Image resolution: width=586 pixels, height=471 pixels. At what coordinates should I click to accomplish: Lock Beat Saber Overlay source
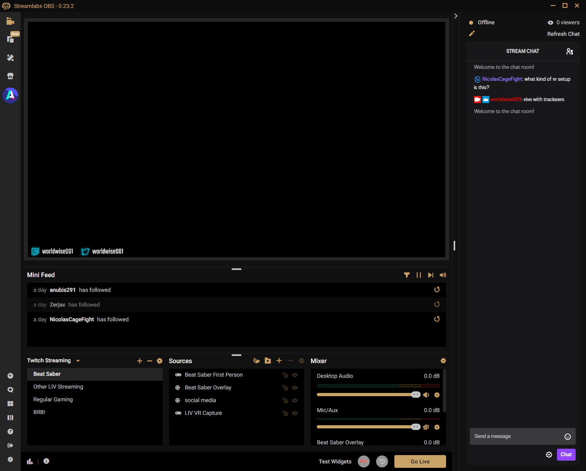(x=285, y=388)
